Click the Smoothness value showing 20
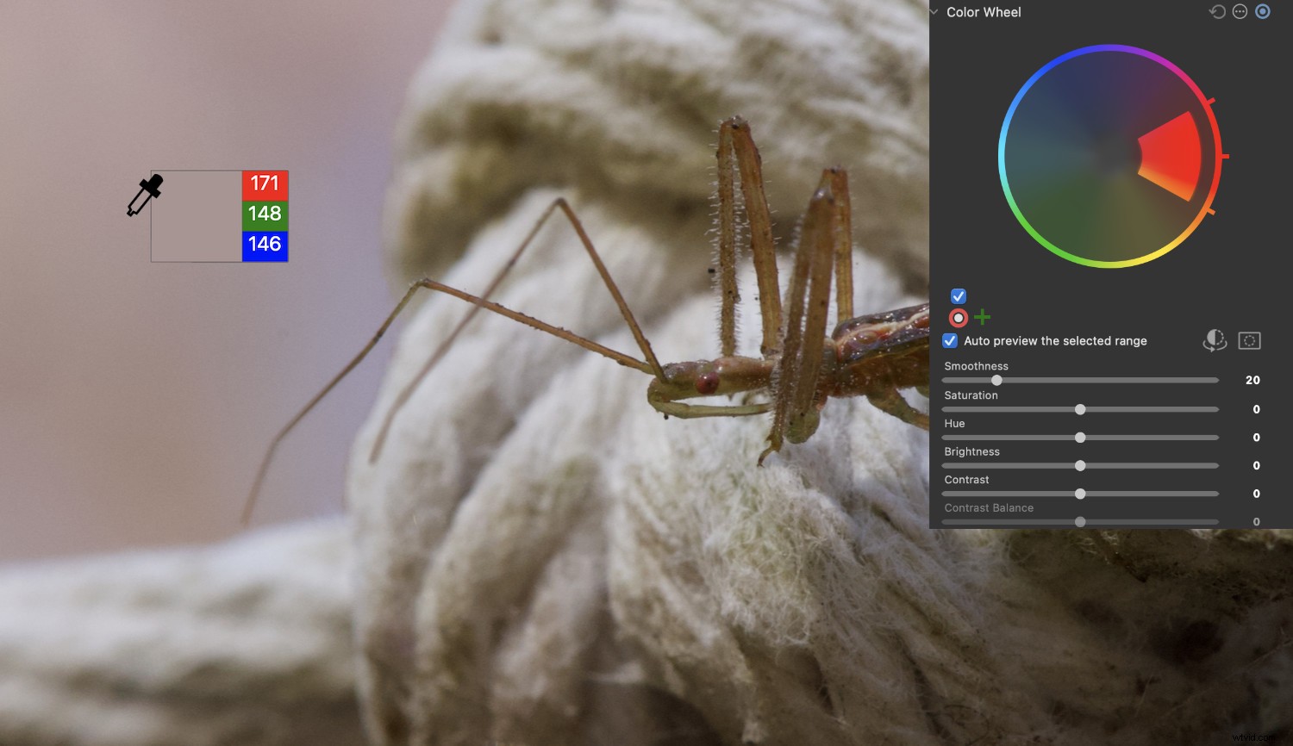Viewport: 1293px width, 746px height. point(1252,380)
